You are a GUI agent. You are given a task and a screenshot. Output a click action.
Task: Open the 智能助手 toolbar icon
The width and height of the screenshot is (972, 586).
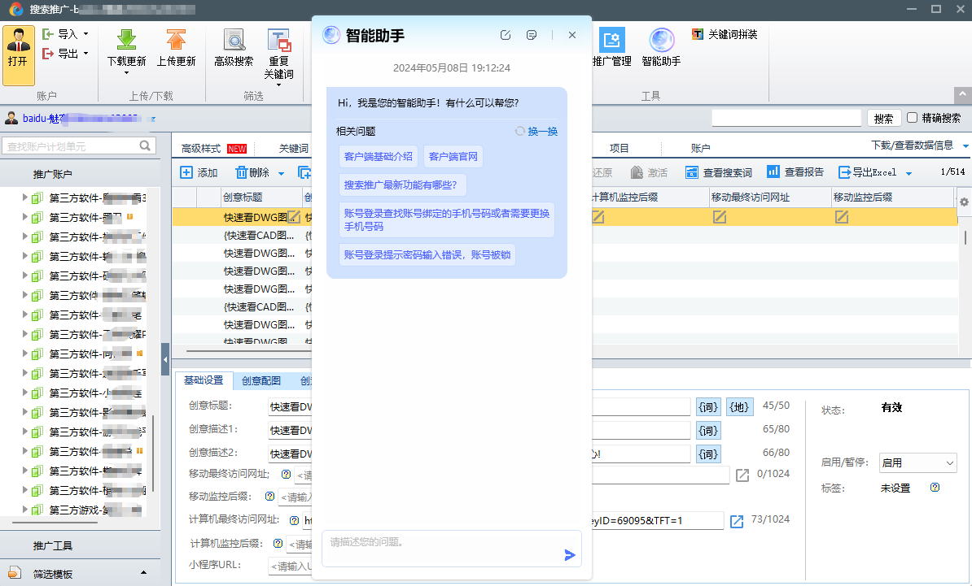(x=661, y=41)
